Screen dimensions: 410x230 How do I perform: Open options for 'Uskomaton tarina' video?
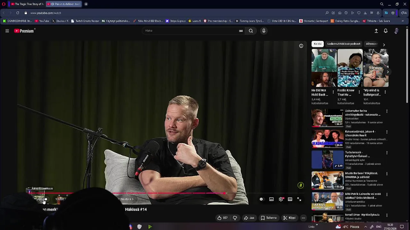tap(387, 111)
